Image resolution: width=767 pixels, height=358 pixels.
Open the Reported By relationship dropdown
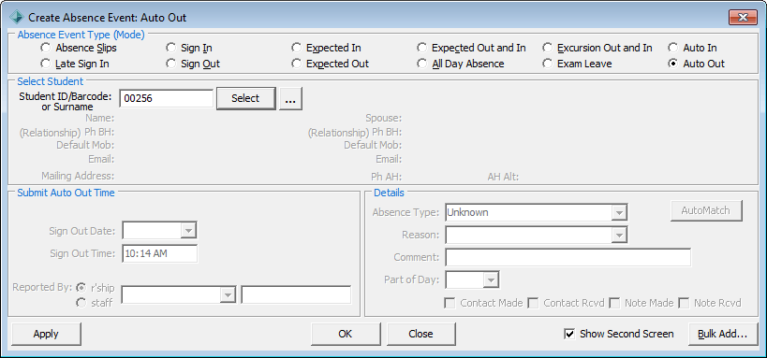[228, 295]
